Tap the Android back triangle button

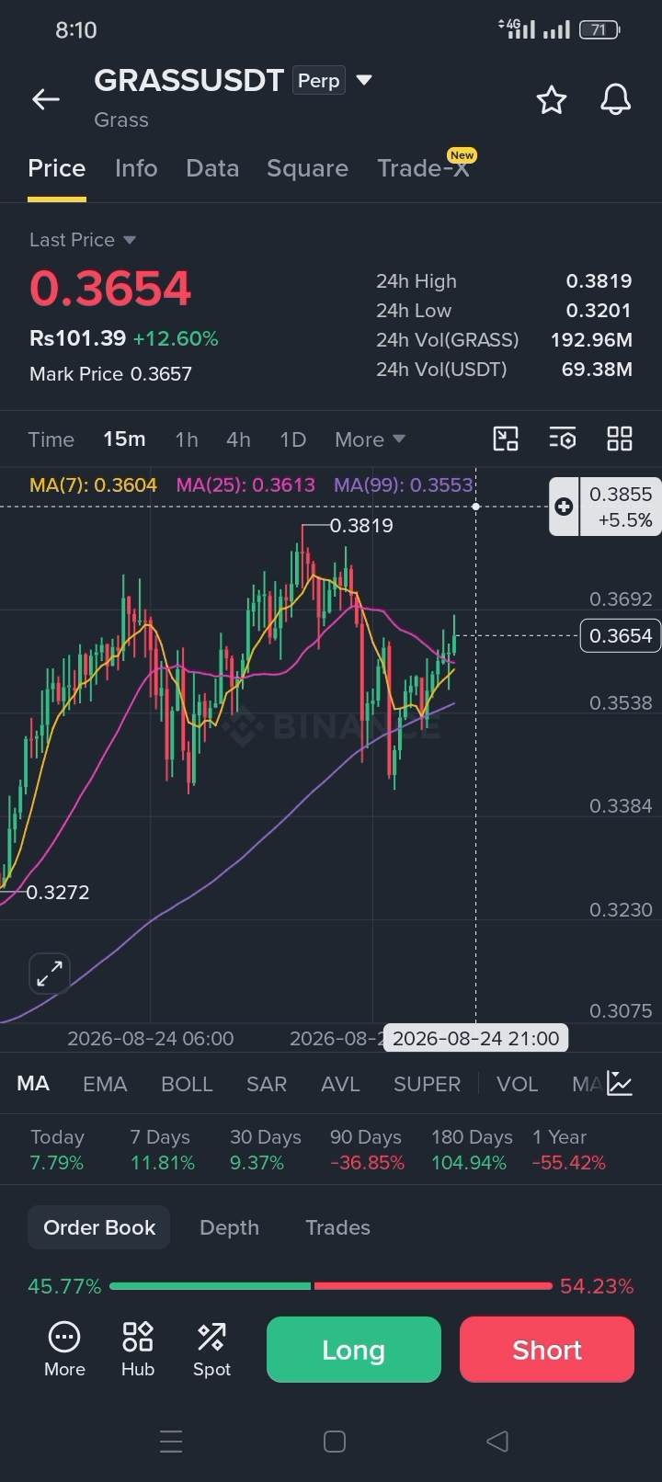pyautogui.click(x=497, y=1441)
